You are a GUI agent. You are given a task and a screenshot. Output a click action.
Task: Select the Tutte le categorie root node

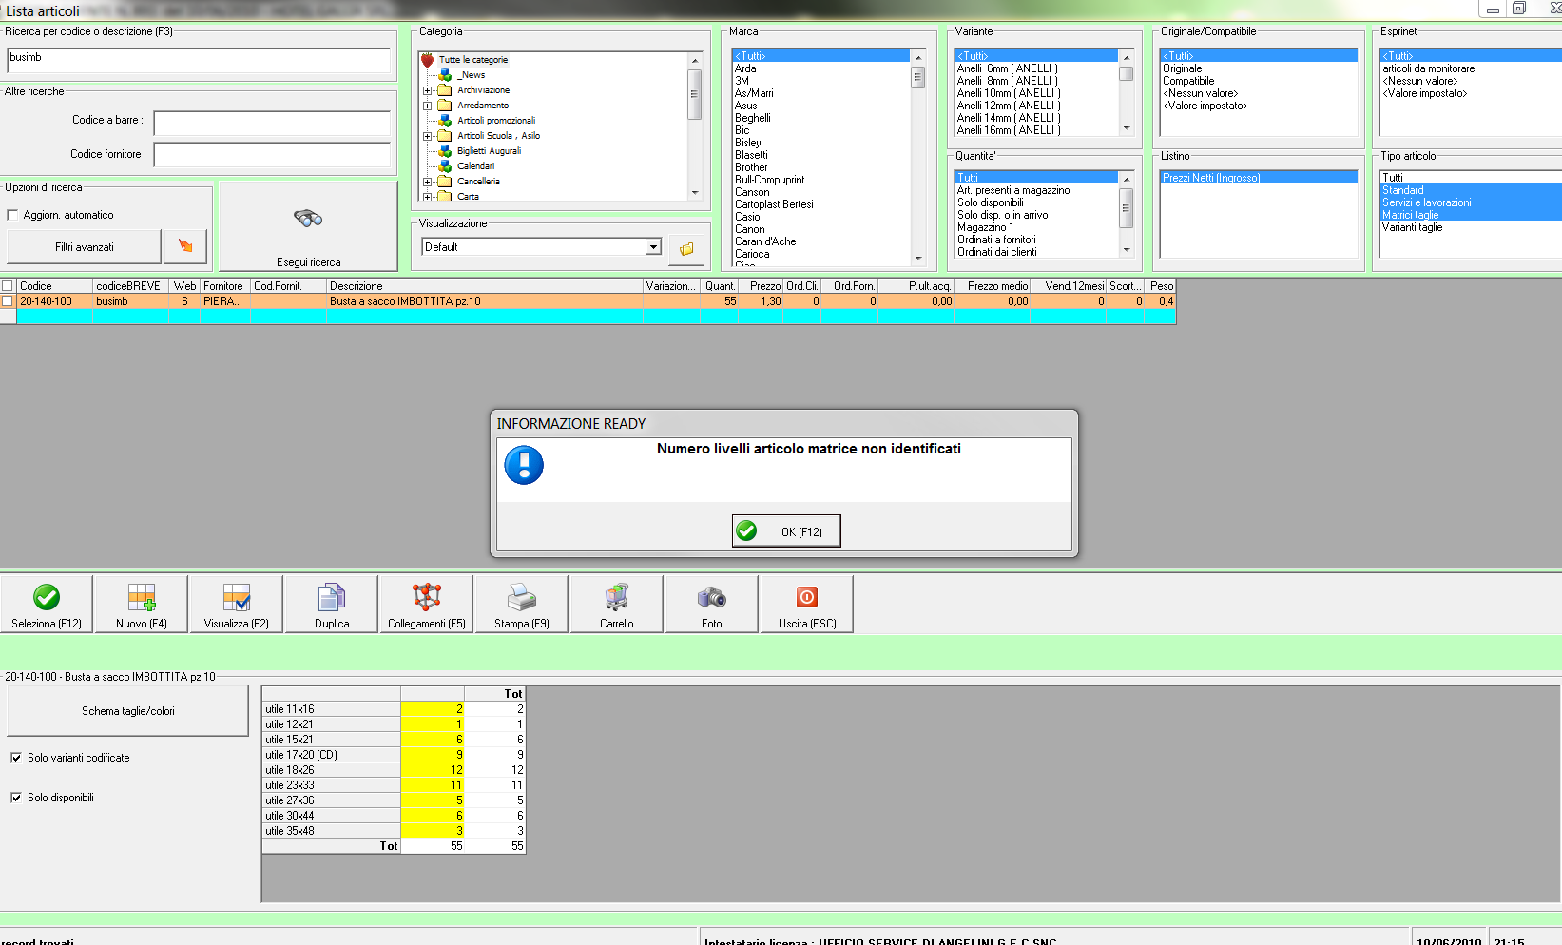coord(472,60)
